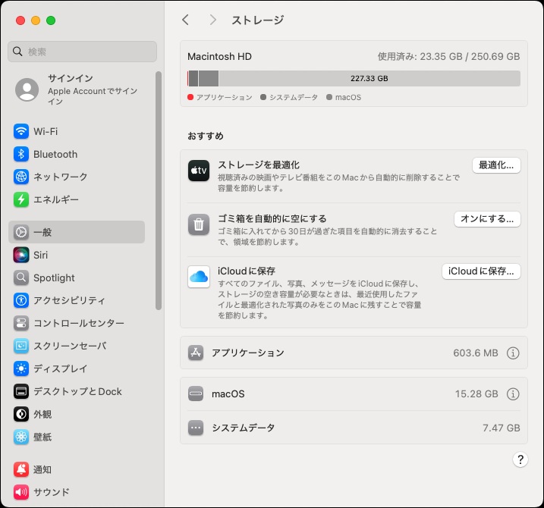This screenshot has height=508, width=544.
Task: Click the 検索 search field
Action: tap(82, 52)
